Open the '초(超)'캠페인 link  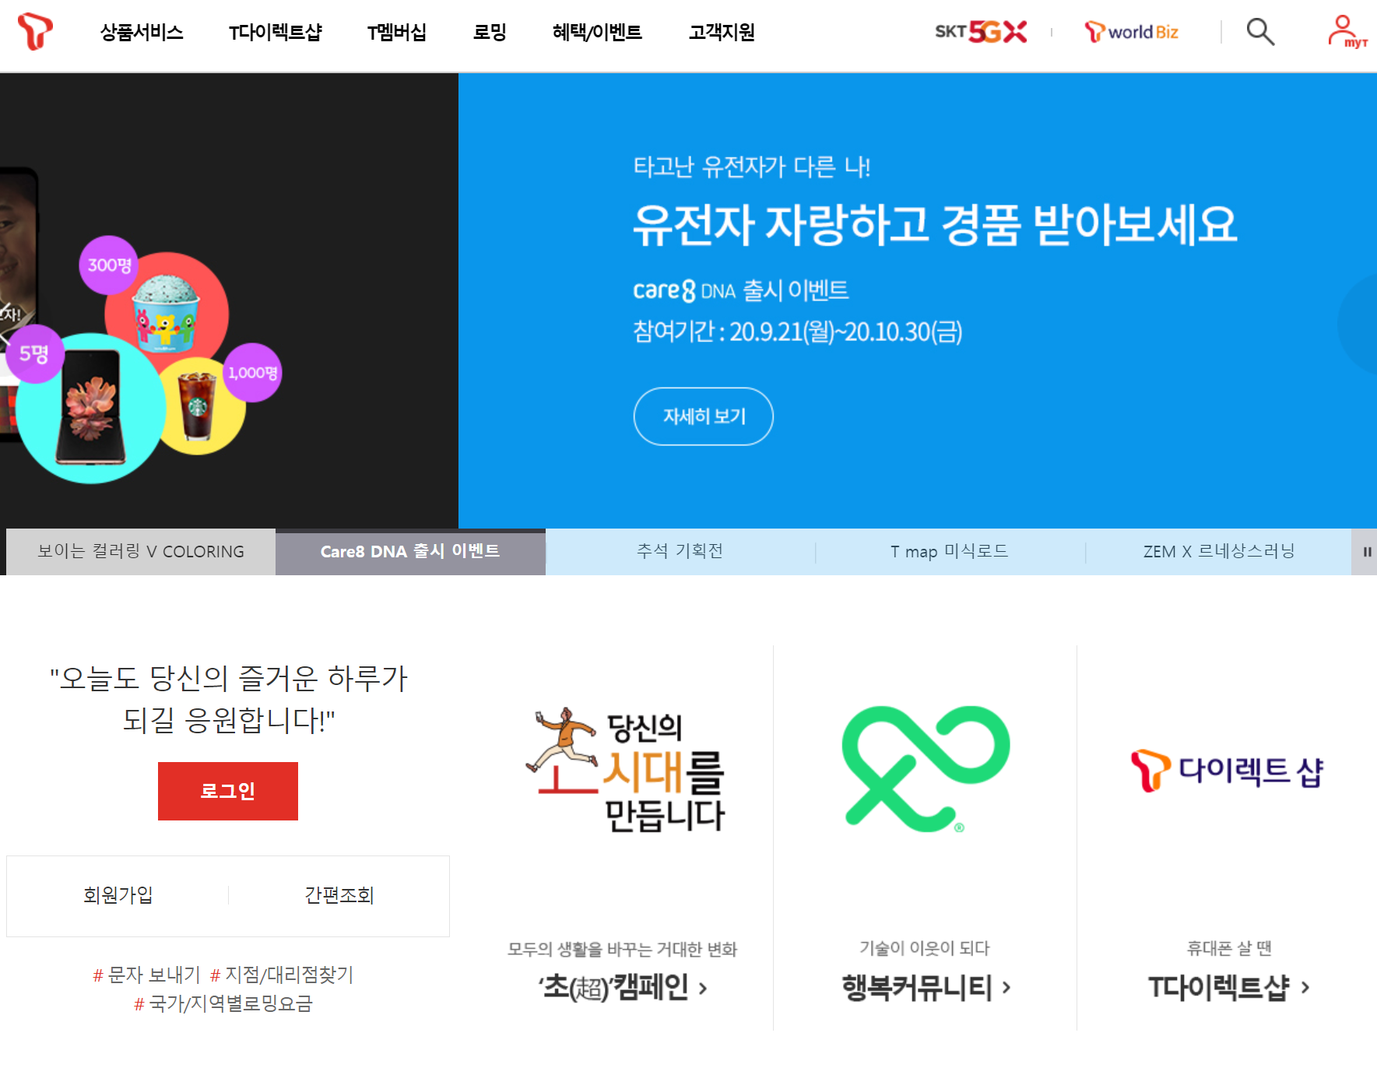click(623, 987)
